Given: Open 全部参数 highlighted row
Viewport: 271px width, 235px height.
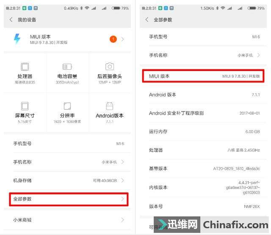Looking at the screenshot, I should click(x=69, y=199).
